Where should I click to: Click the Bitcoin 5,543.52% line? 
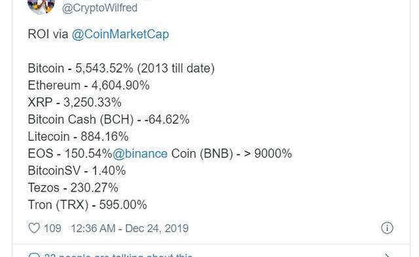pyautogui.click(x=121, y=68)
